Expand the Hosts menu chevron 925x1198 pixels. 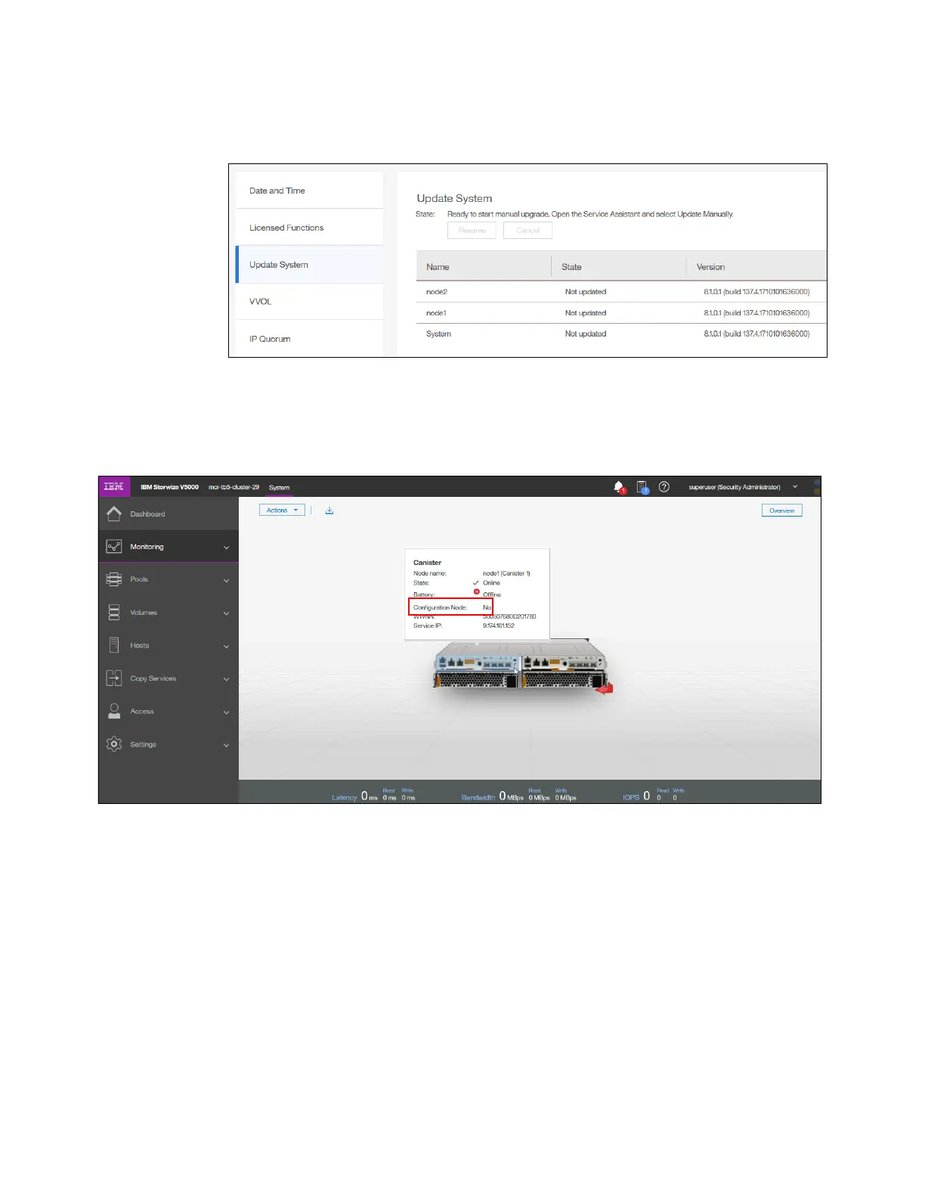pos(226,647)
